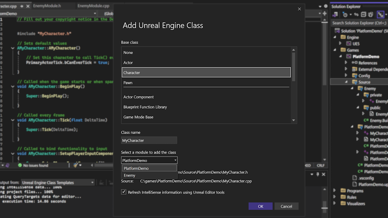The image size is (388, 218).
Task: Open the 'Output from' source dropdown
Action: click(58, 182)
